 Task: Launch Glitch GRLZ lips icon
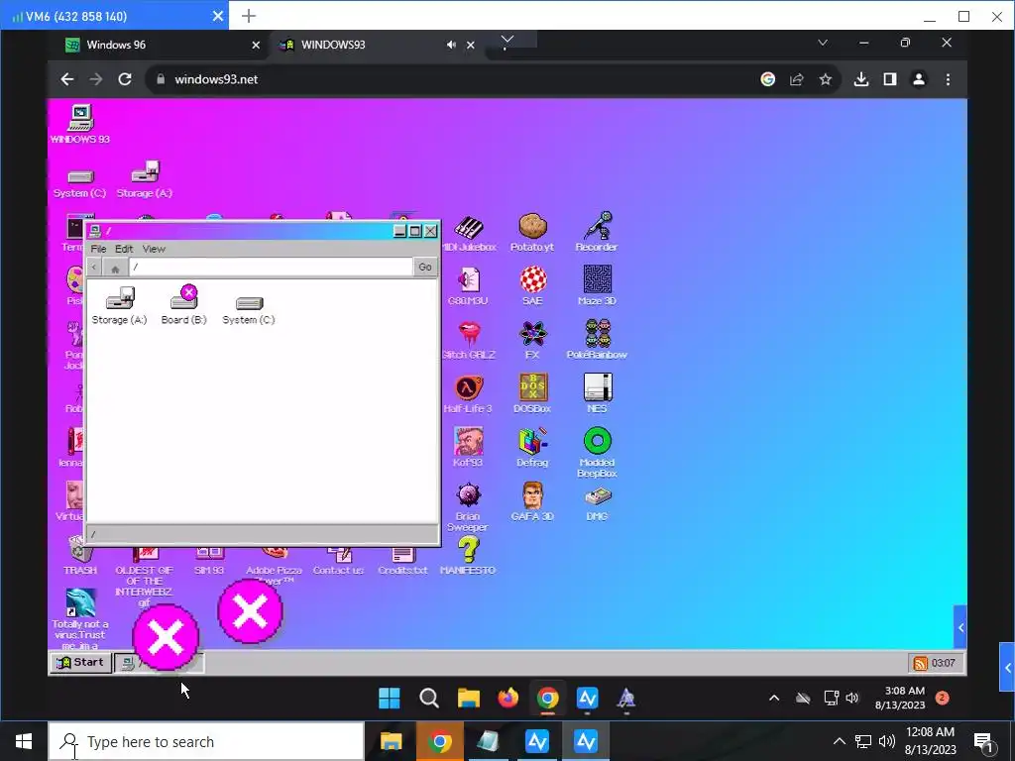click(469, 341)
